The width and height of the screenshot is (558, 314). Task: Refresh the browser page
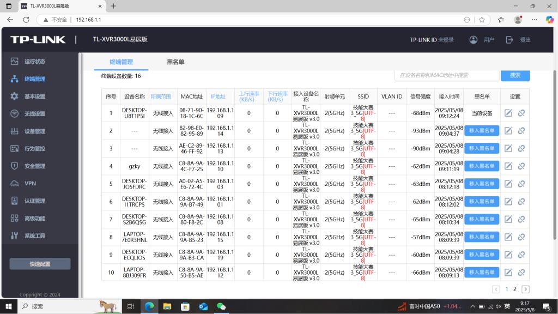point(26,20)
